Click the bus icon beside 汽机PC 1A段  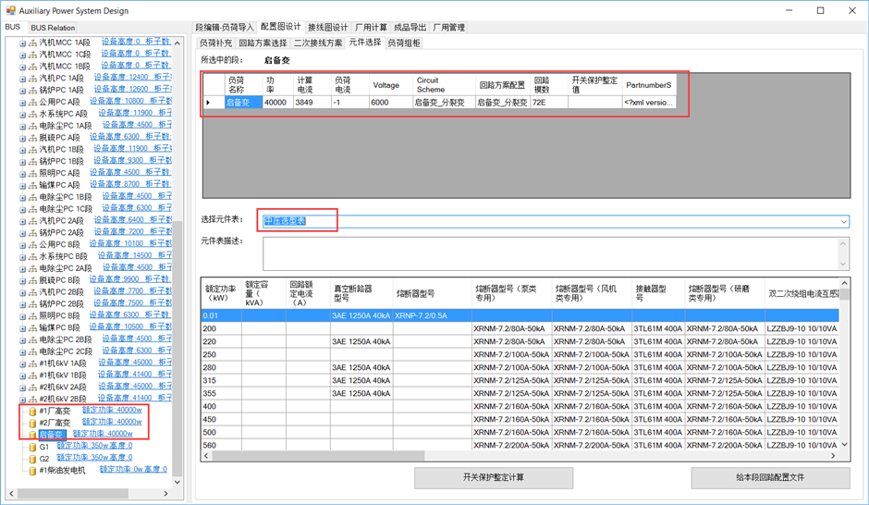point(32,78)
